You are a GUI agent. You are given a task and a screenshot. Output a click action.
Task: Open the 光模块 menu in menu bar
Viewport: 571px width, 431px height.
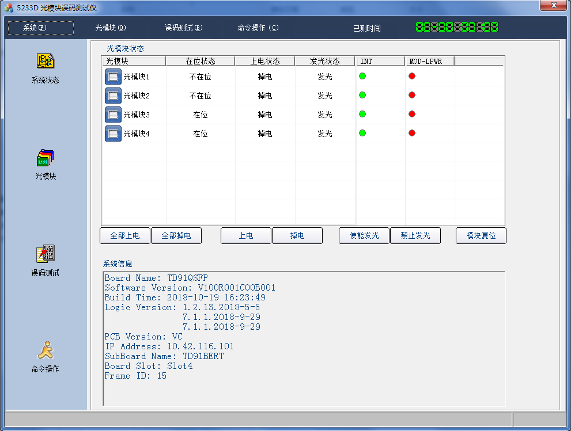point(110,28)
